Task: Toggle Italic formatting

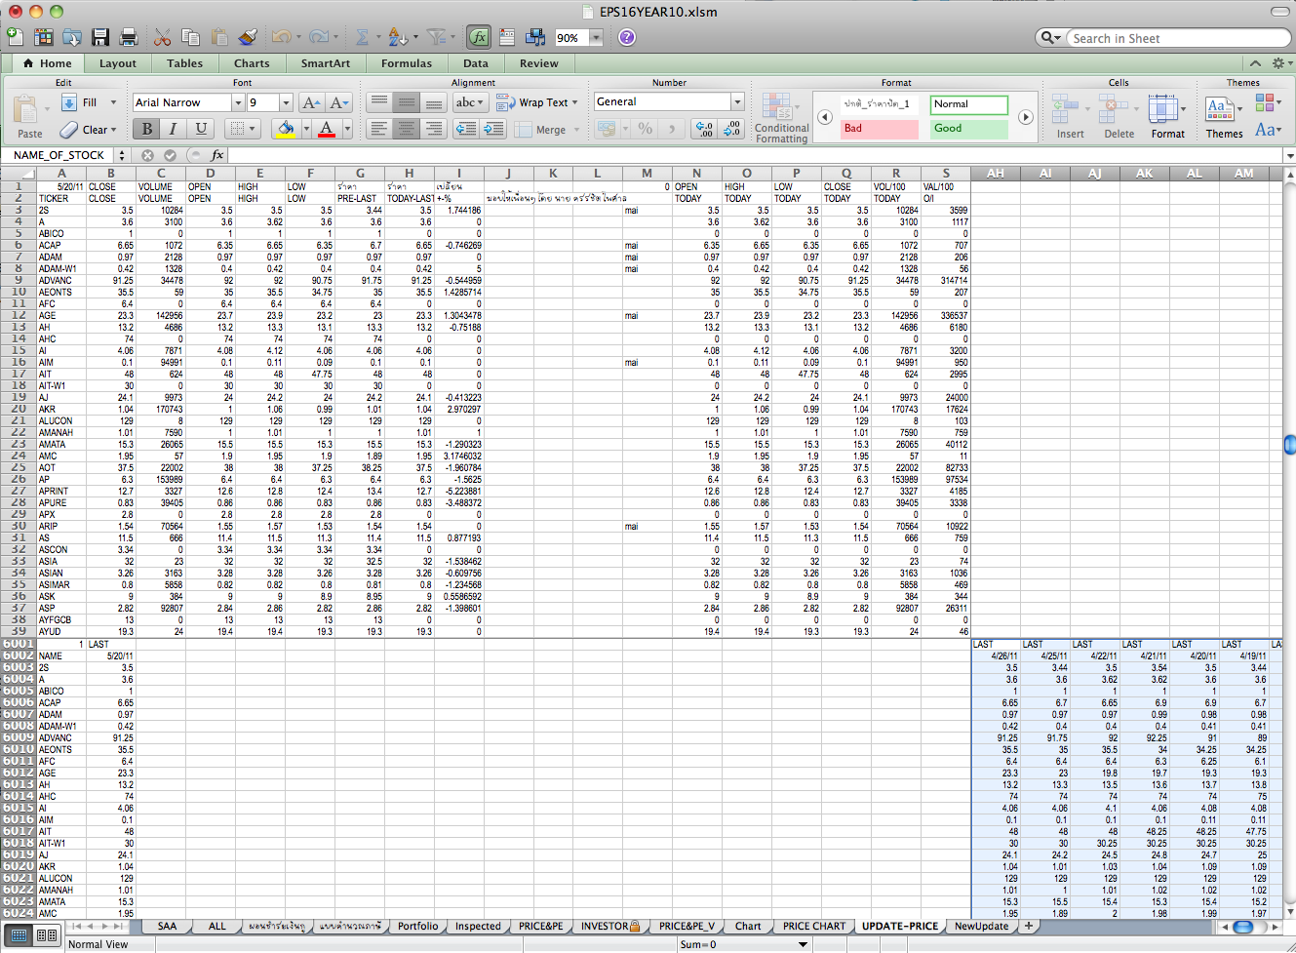Action: 173,129
